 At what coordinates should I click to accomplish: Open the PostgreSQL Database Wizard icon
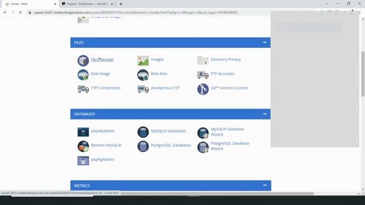tap(203, 147)
